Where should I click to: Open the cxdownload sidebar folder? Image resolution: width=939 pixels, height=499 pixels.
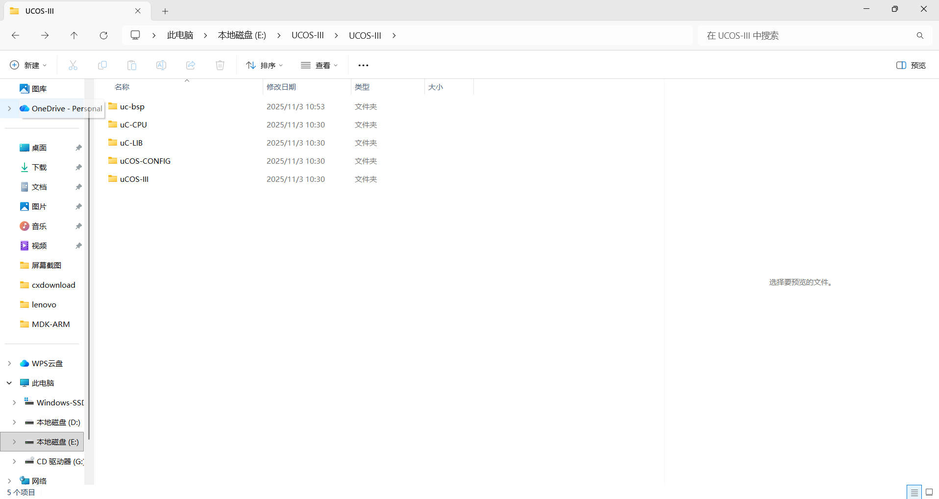[48, 285]
